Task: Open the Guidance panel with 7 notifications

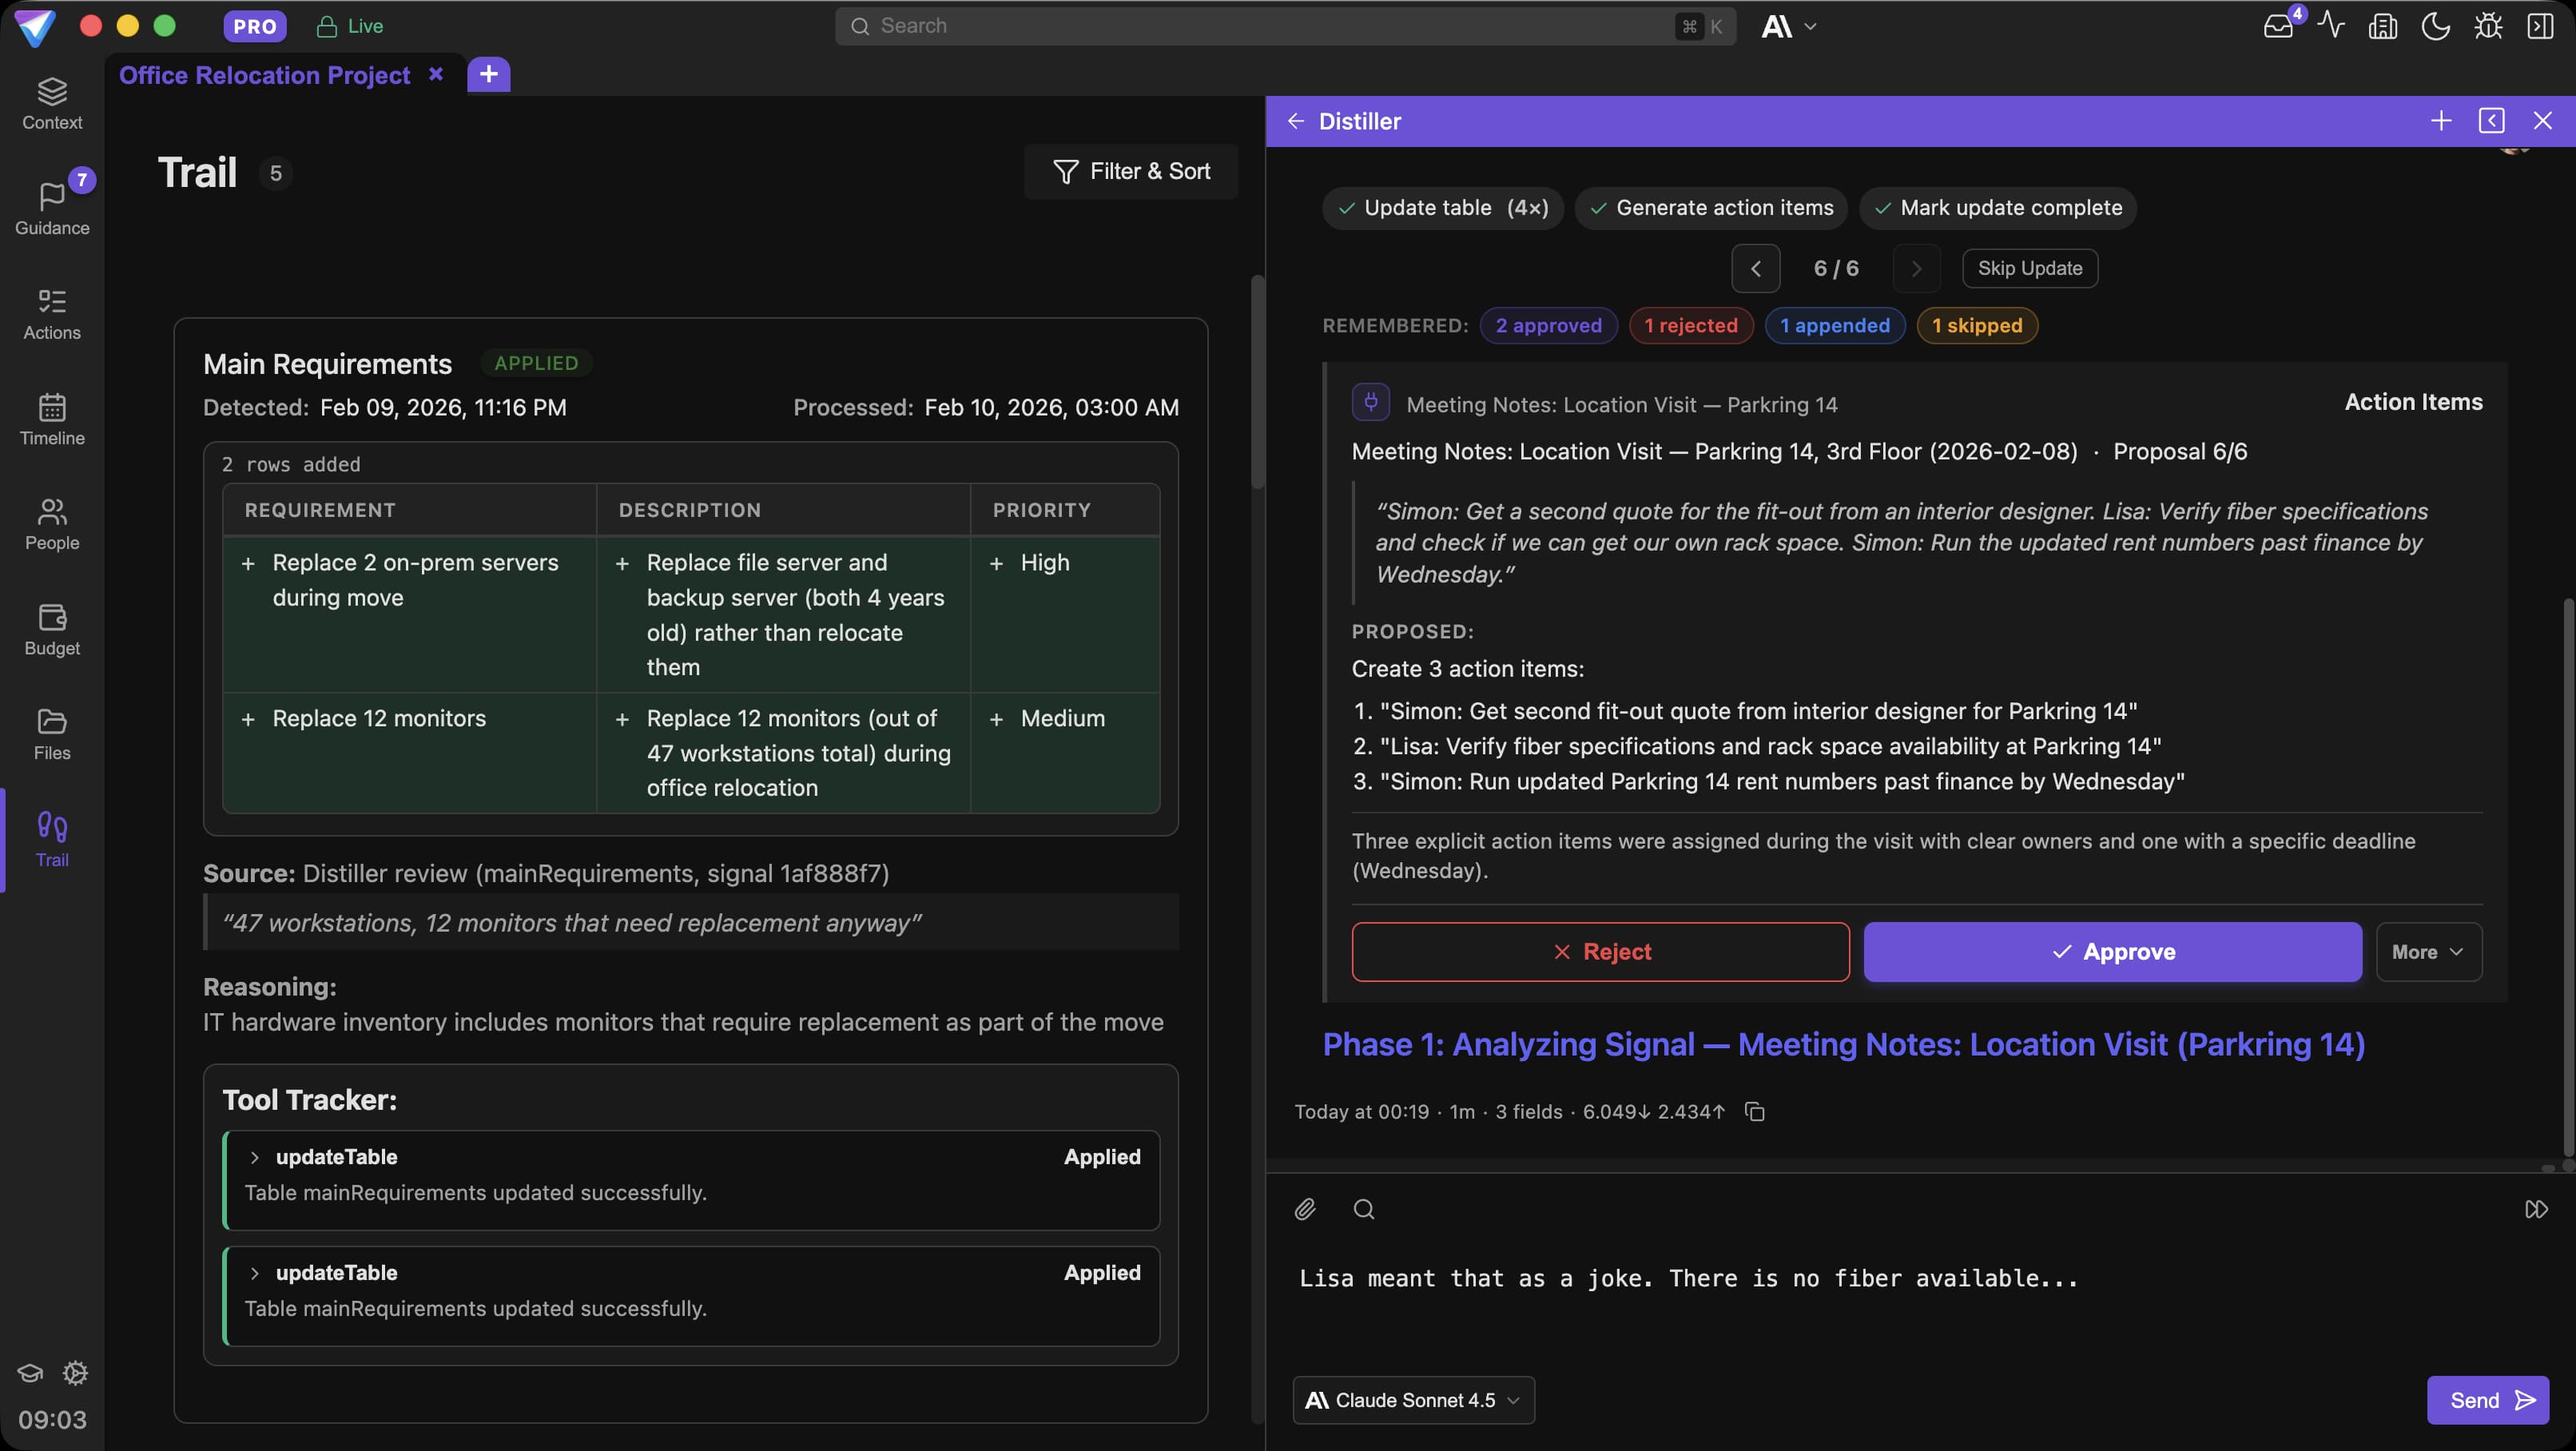Action: 52,207
